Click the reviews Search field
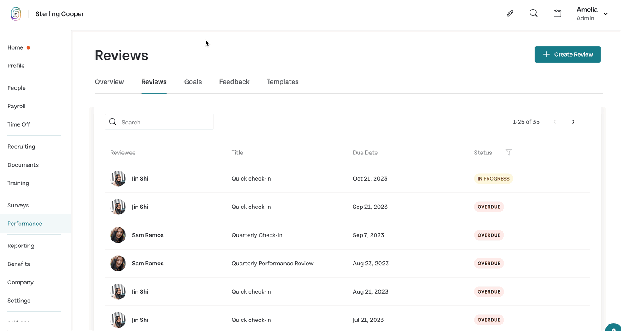Image resolution: width=621 pixels, height=331 pixels. point(159,122)
